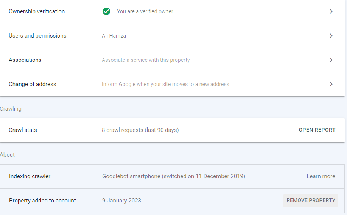The height and width of the screenshot is (215, 347).
Task: Select the Ownership verification label
Action: [37, 11]
